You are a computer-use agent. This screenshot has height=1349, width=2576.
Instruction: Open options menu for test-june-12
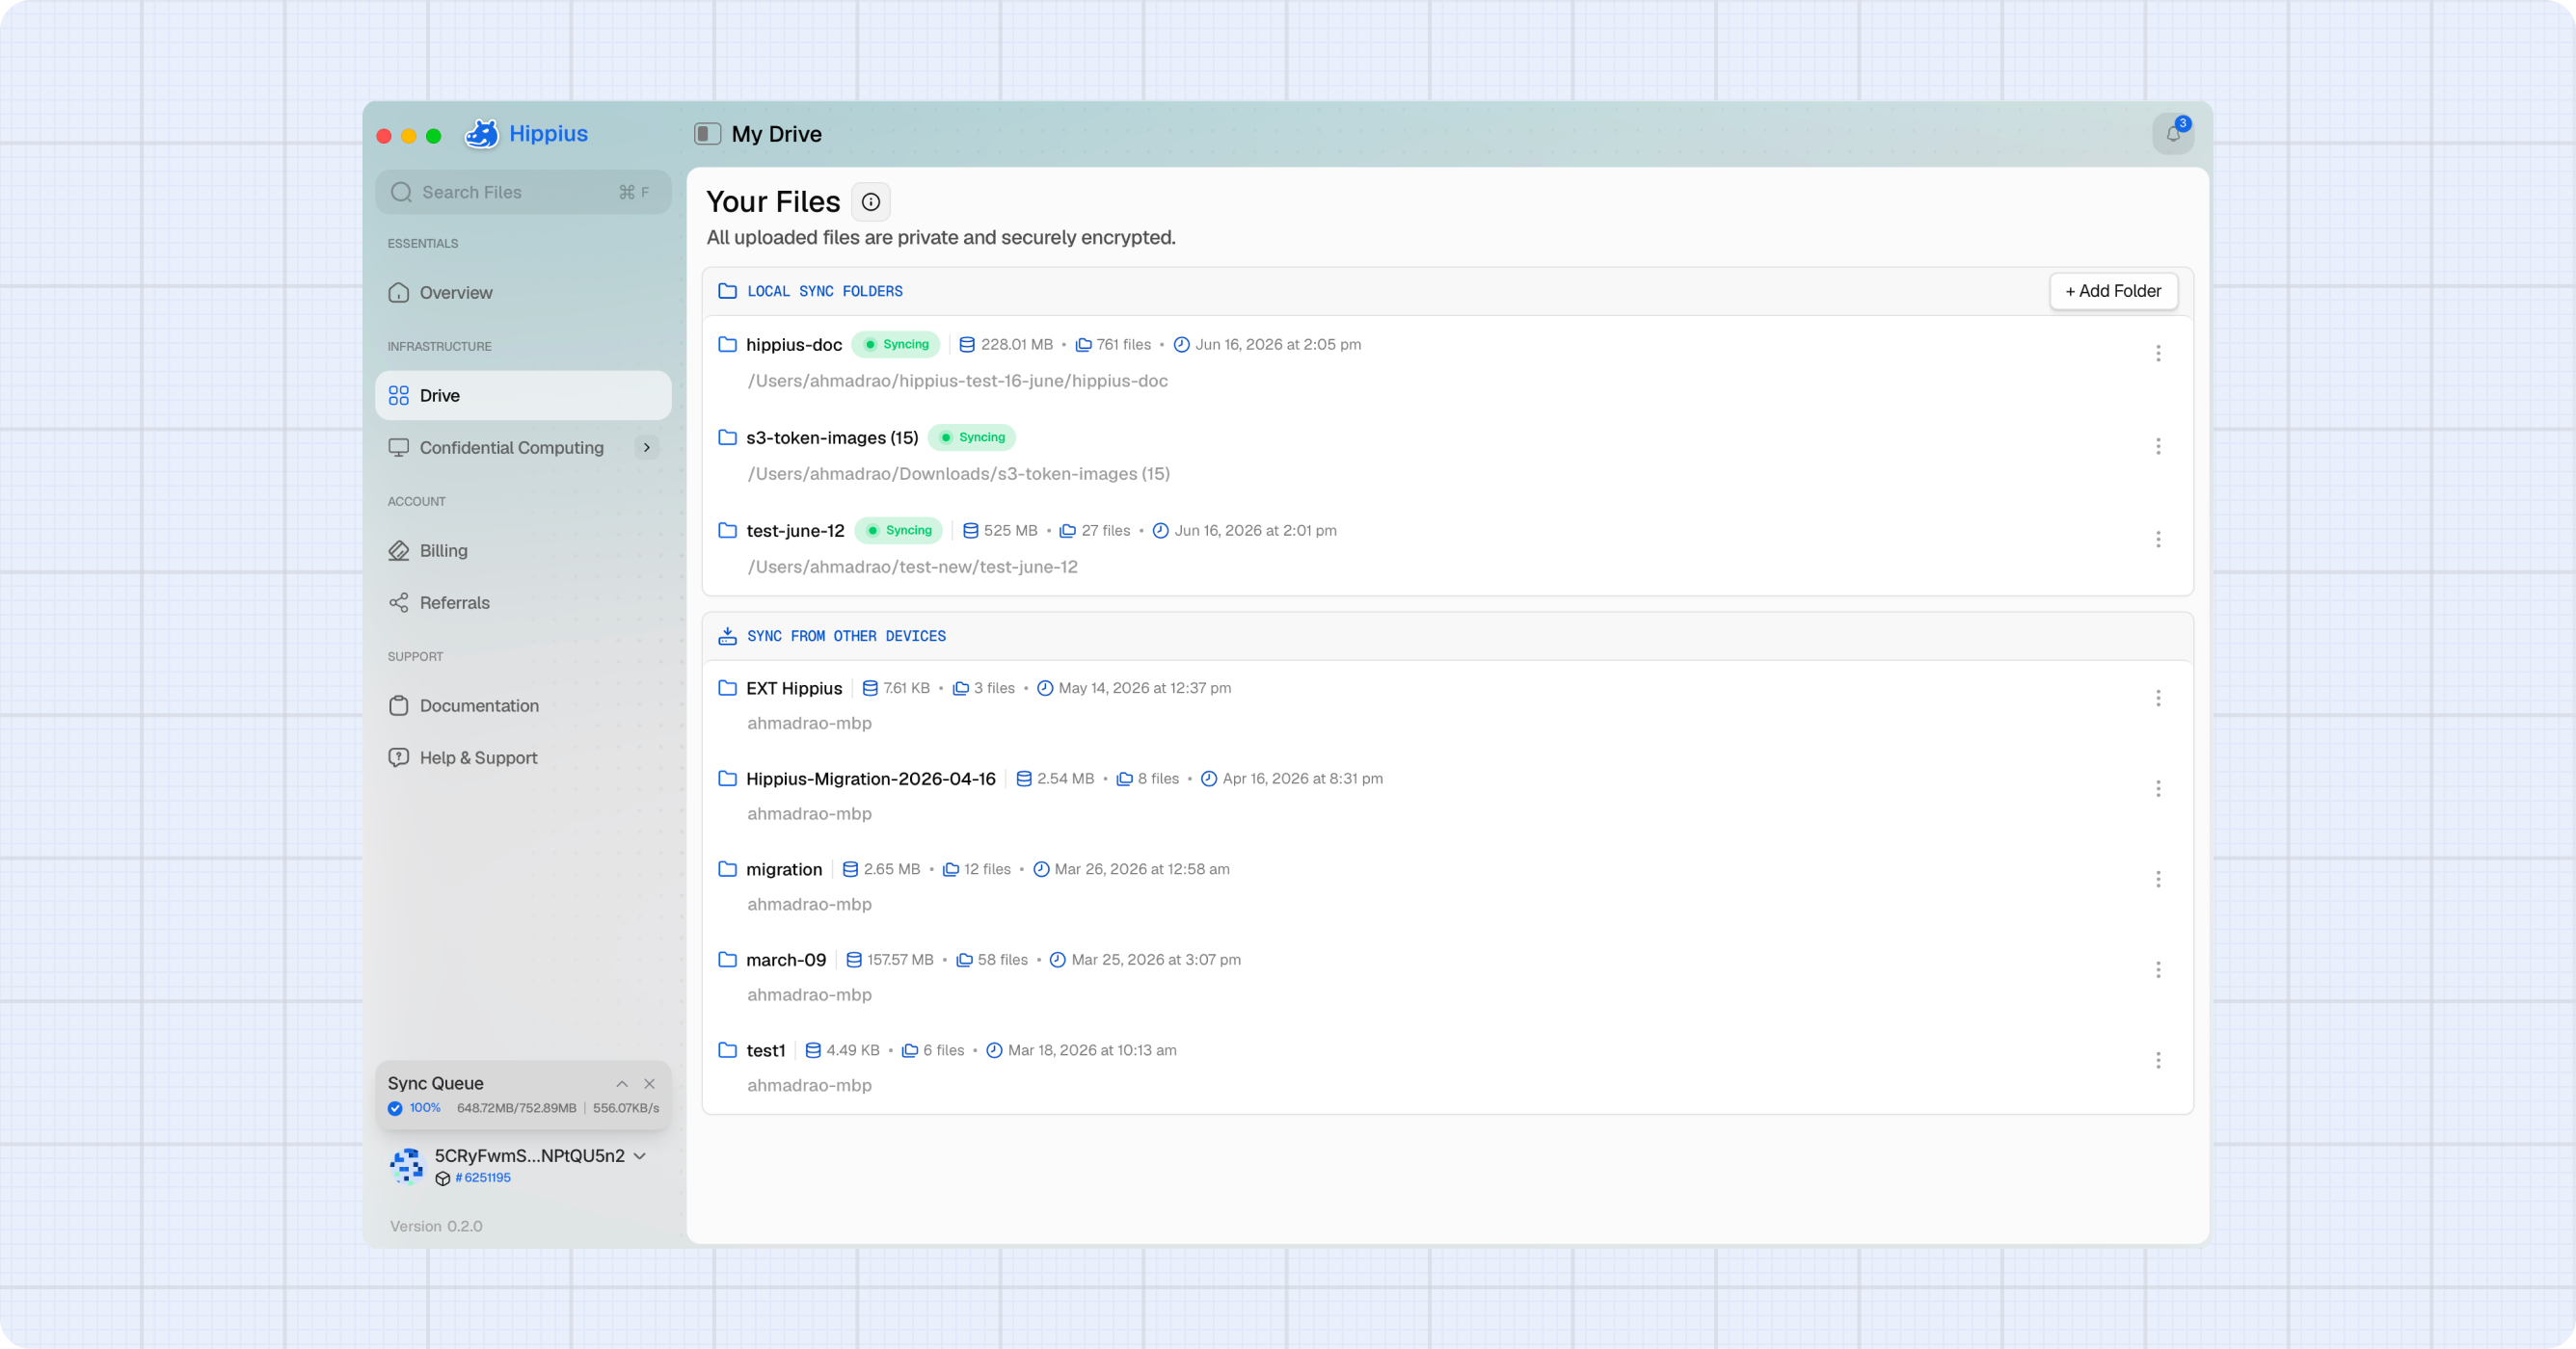pos(2158,539)
